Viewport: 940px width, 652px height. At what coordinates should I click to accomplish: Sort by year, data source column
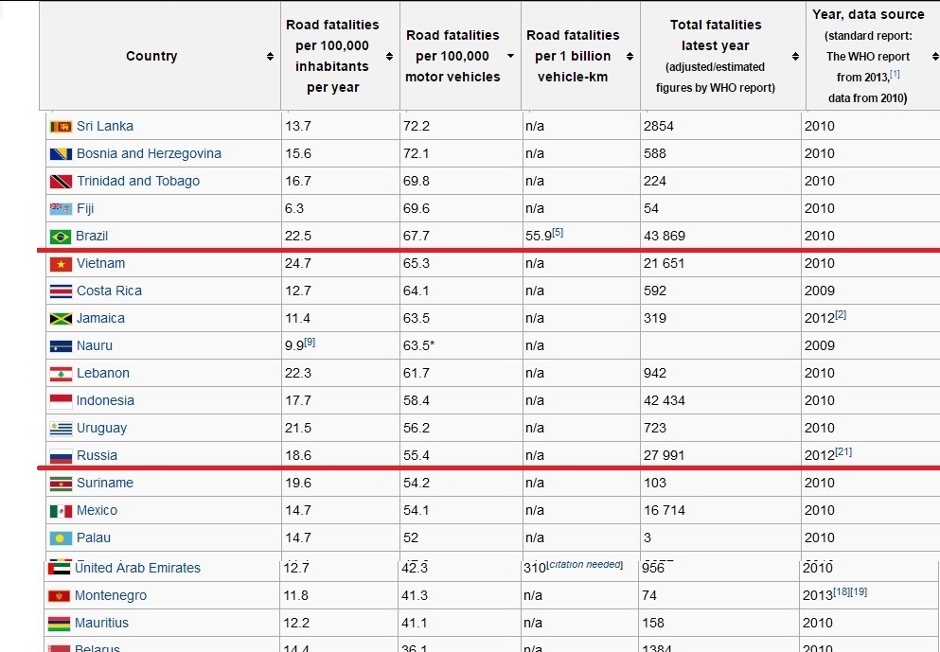coord(934,57)
